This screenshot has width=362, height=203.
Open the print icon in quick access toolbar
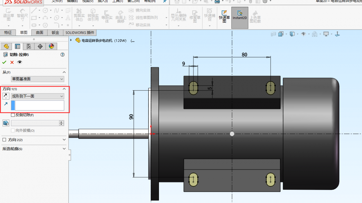tap(217, 1)
